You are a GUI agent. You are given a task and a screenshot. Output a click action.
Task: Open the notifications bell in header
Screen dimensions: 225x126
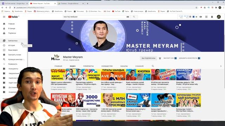pyautogui.click(x=212, y=17)
